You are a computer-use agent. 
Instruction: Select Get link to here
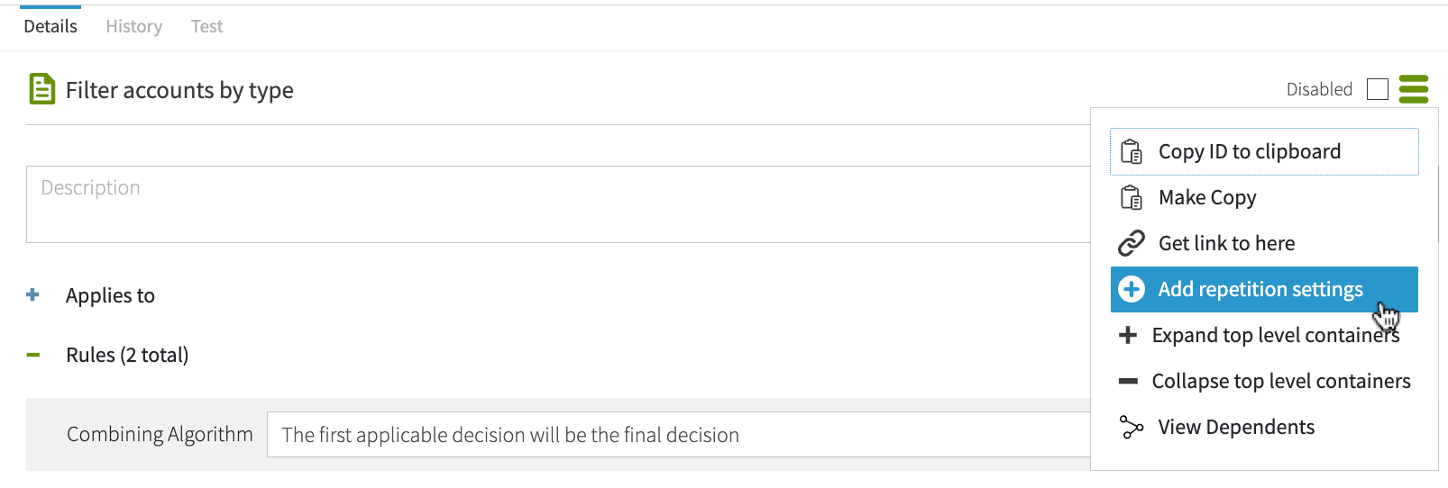point(1226,243)
